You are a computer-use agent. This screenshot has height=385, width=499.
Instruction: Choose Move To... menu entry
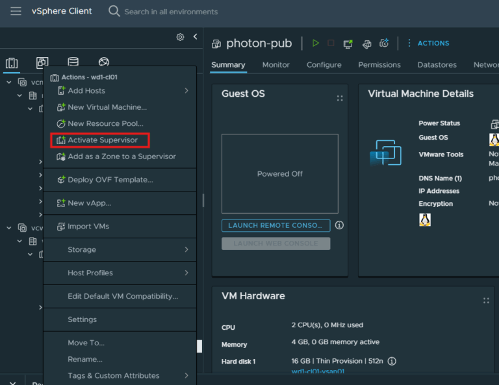pos(120,343)
